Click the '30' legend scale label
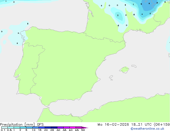Viewport: 170px width, 131px height. click(x=58, y=130)
